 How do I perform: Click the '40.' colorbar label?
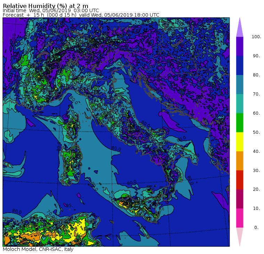point(256,151)
